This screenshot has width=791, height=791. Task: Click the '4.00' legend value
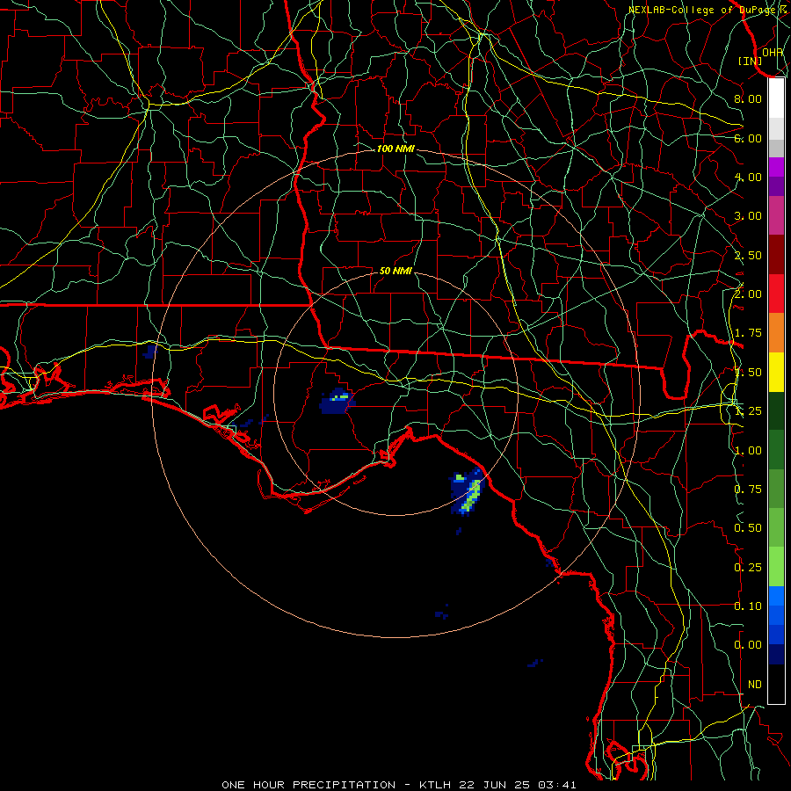coord(748,177)
